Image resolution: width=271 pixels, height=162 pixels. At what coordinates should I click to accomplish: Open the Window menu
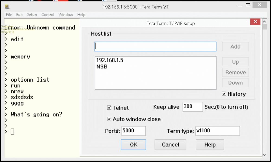tap(66, 15)
